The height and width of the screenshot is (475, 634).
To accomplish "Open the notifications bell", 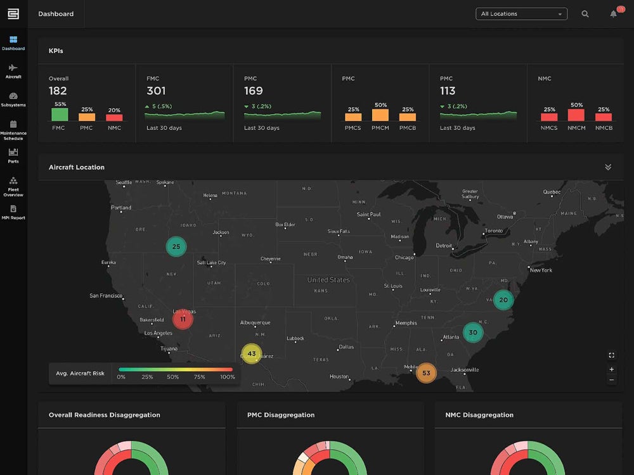I will 613,14.
